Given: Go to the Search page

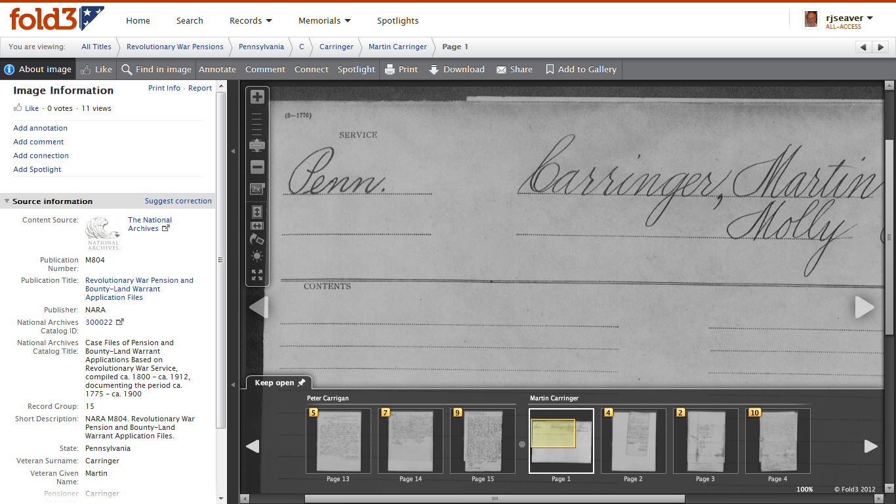Looking at the screenshot, I should (190, 20).
